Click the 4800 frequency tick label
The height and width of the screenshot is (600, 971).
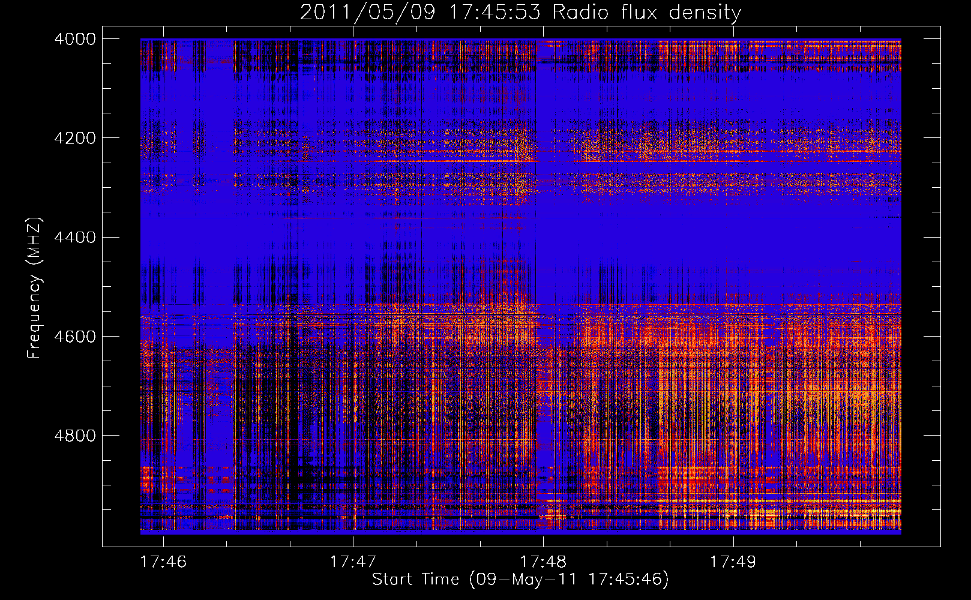pyautogui.click(x=75, y=435)
